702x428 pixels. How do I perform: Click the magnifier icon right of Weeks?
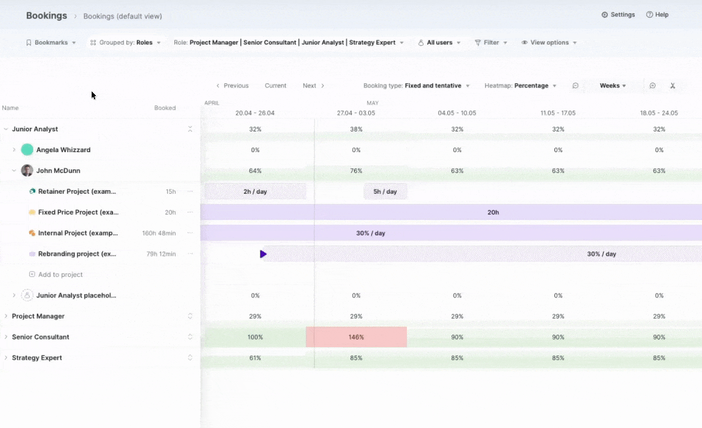coord(653,86)
